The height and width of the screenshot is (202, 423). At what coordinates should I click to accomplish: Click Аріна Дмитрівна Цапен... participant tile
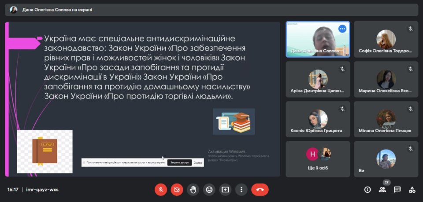(x=318, y=79)
